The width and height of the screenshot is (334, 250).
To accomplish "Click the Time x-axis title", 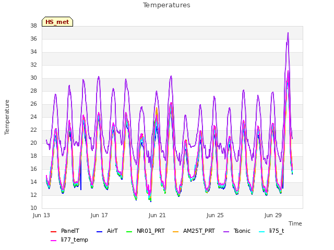I will tap(295, 223).
